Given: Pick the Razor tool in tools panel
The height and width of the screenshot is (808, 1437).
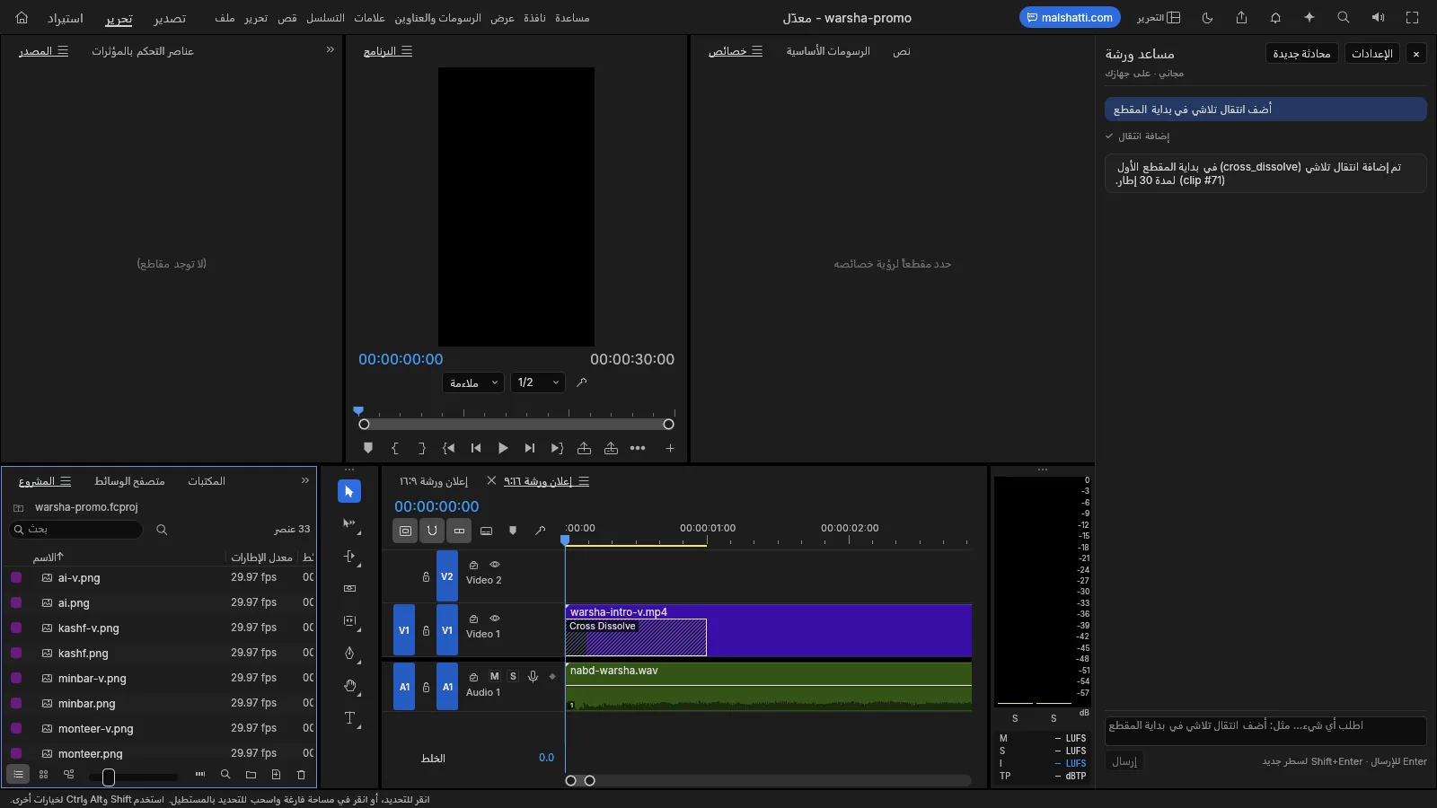Looking at the screenshot, I should pos(349,588).
